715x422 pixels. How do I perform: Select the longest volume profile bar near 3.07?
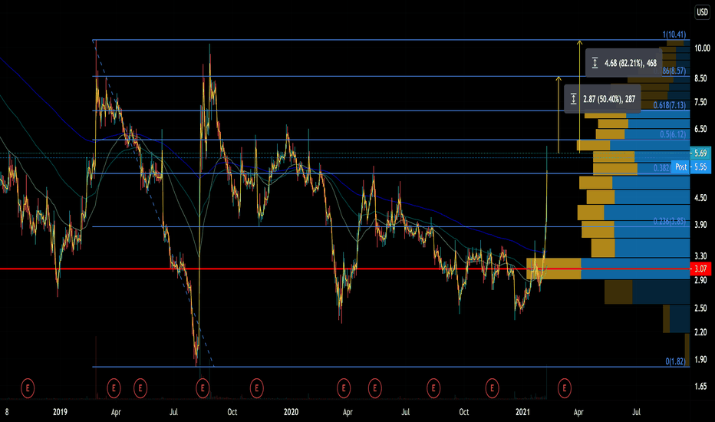coord(608,269)
